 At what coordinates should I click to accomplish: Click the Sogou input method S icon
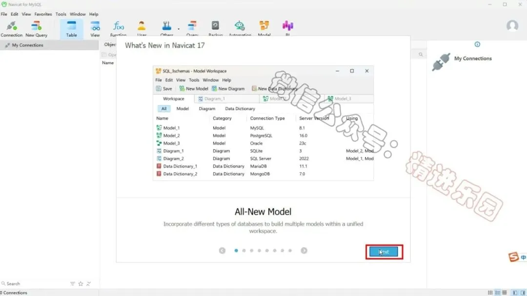(x=513, y=257)
